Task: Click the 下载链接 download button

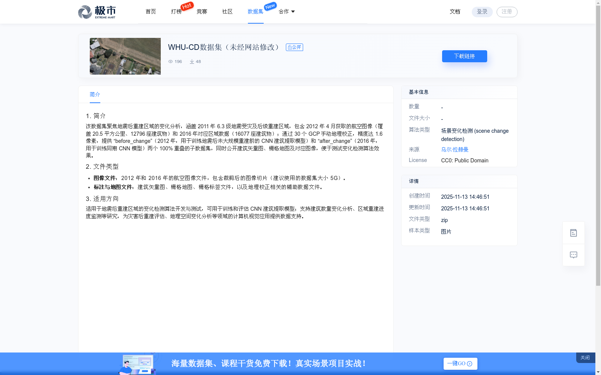Action: [x=465, y=56]
